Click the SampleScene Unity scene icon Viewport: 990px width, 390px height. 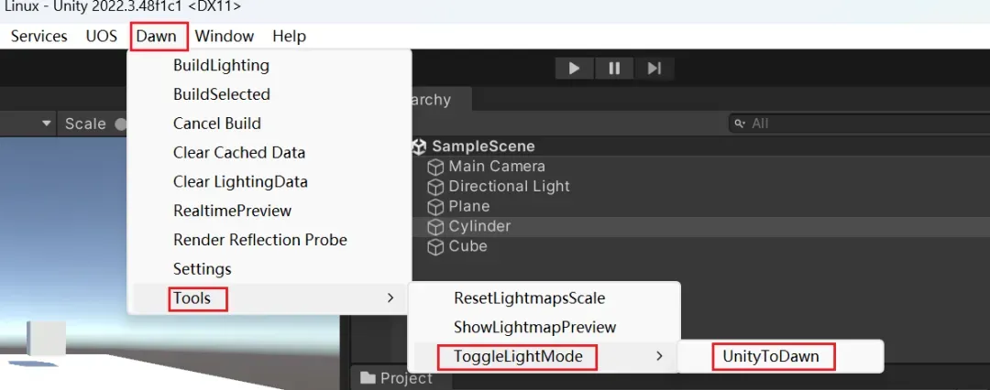coord(419,146)
